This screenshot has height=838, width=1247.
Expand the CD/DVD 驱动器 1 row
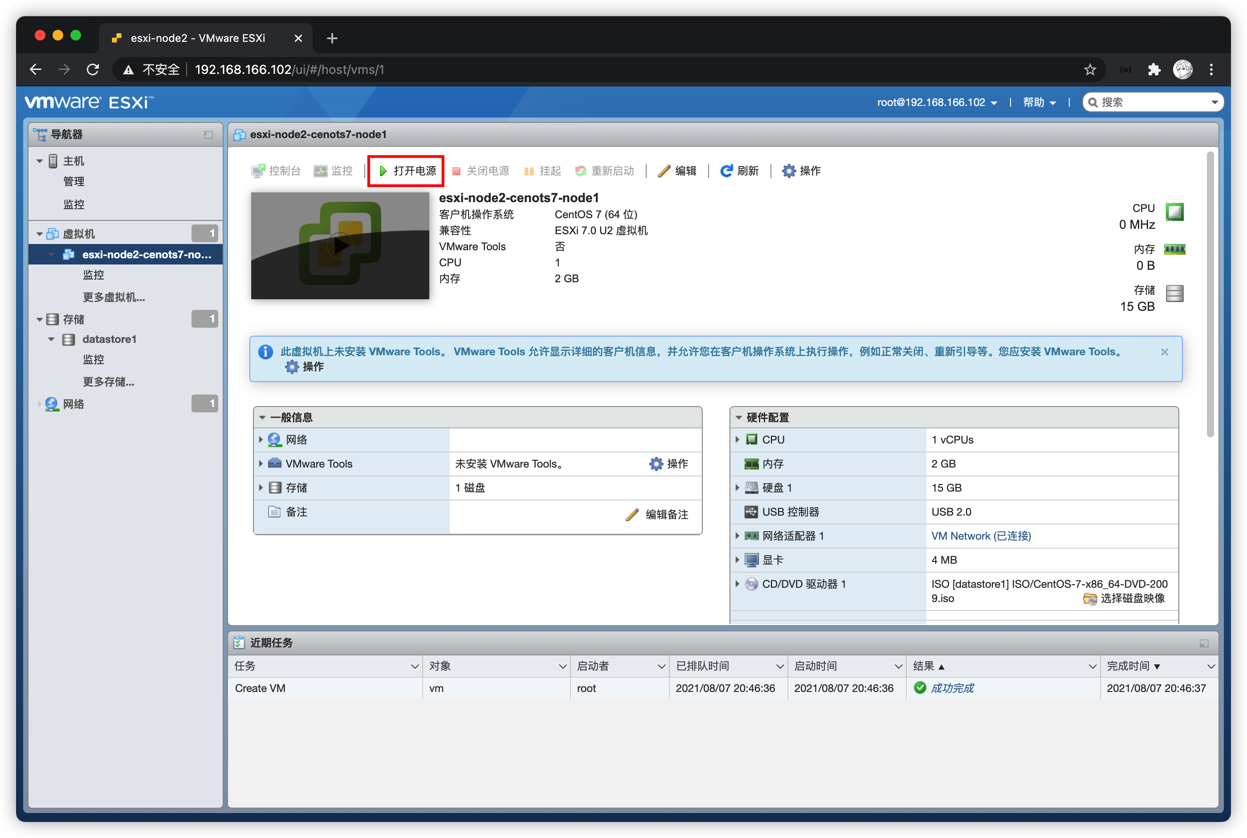pos(737,584)
